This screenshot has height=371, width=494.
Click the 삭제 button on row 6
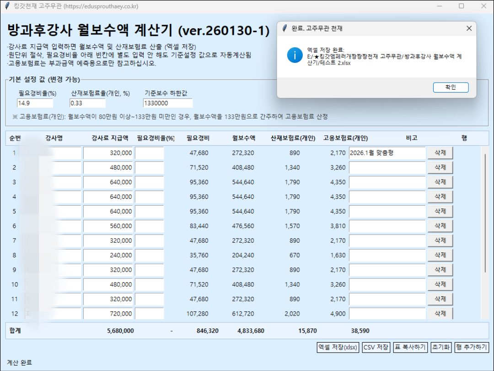[440, 226]
